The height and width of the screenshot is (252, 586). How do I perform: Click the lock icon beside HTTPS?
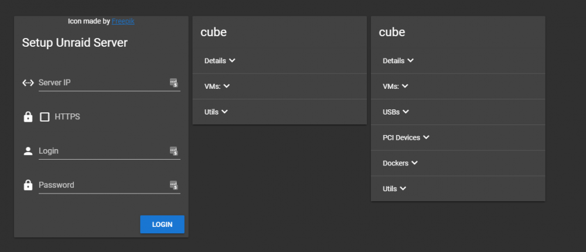click(28, 117)
